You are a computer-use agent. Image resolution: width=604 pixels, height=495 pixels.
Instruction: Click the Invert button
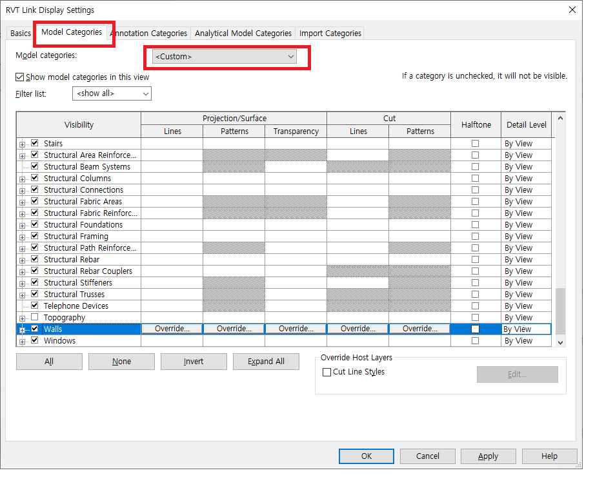[194, 362]
